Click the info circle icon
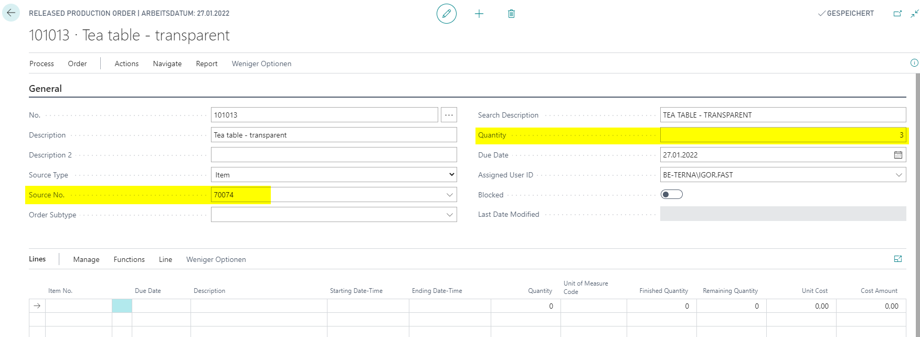920x337 pixels. click(914, 63)
